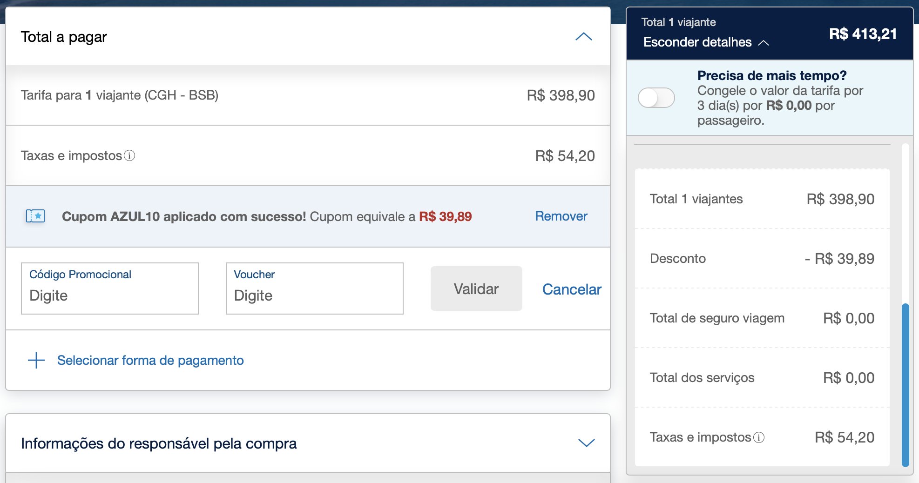Click the R$ 413,21 total price

863,34
